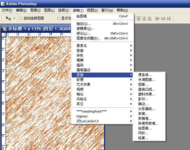Image resolution: width=190 pixels, height=150 pixels.
Task: Expand the 其它 submenu
Action: point(102,104)
